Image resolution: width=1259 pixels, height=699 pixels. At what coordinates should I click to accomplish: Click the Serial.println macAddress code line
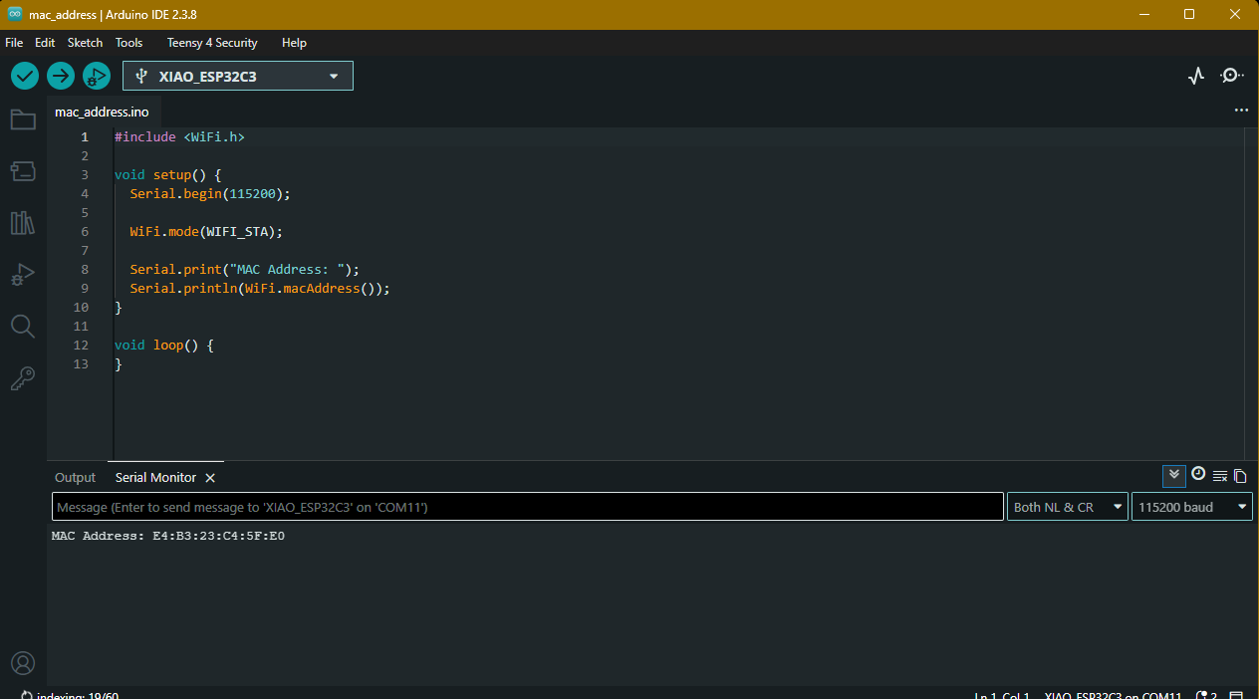(260, 289)
